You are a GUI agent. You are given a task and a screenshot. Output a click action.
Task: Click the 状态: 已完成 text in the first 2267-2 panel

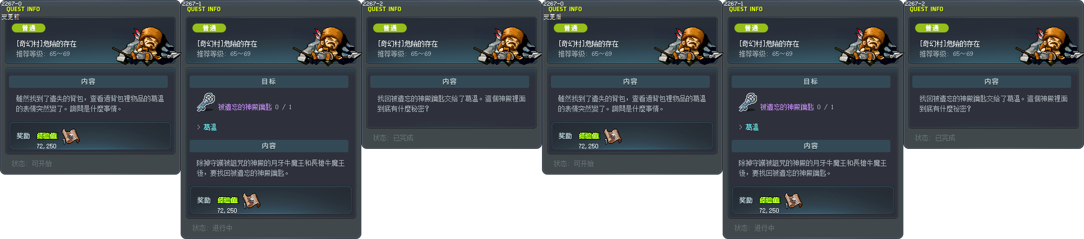(x=393, y=138)
